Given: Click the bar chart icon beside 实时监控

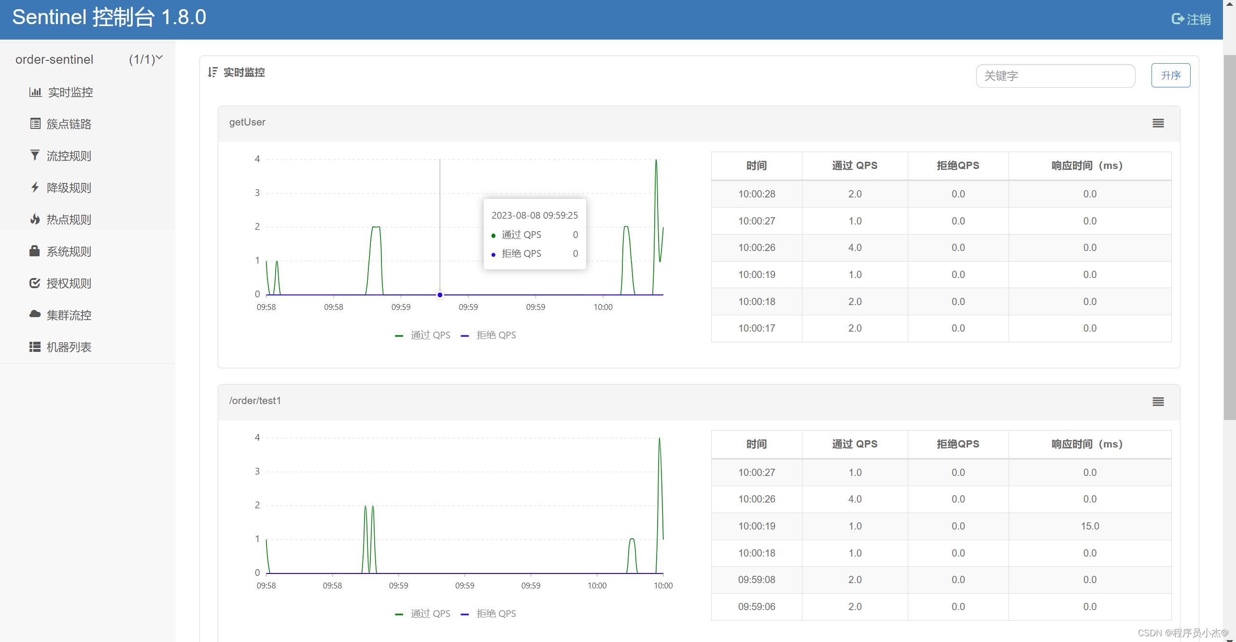Looking at the screenshot, I should pyautogui.click(x=35, y=92).
